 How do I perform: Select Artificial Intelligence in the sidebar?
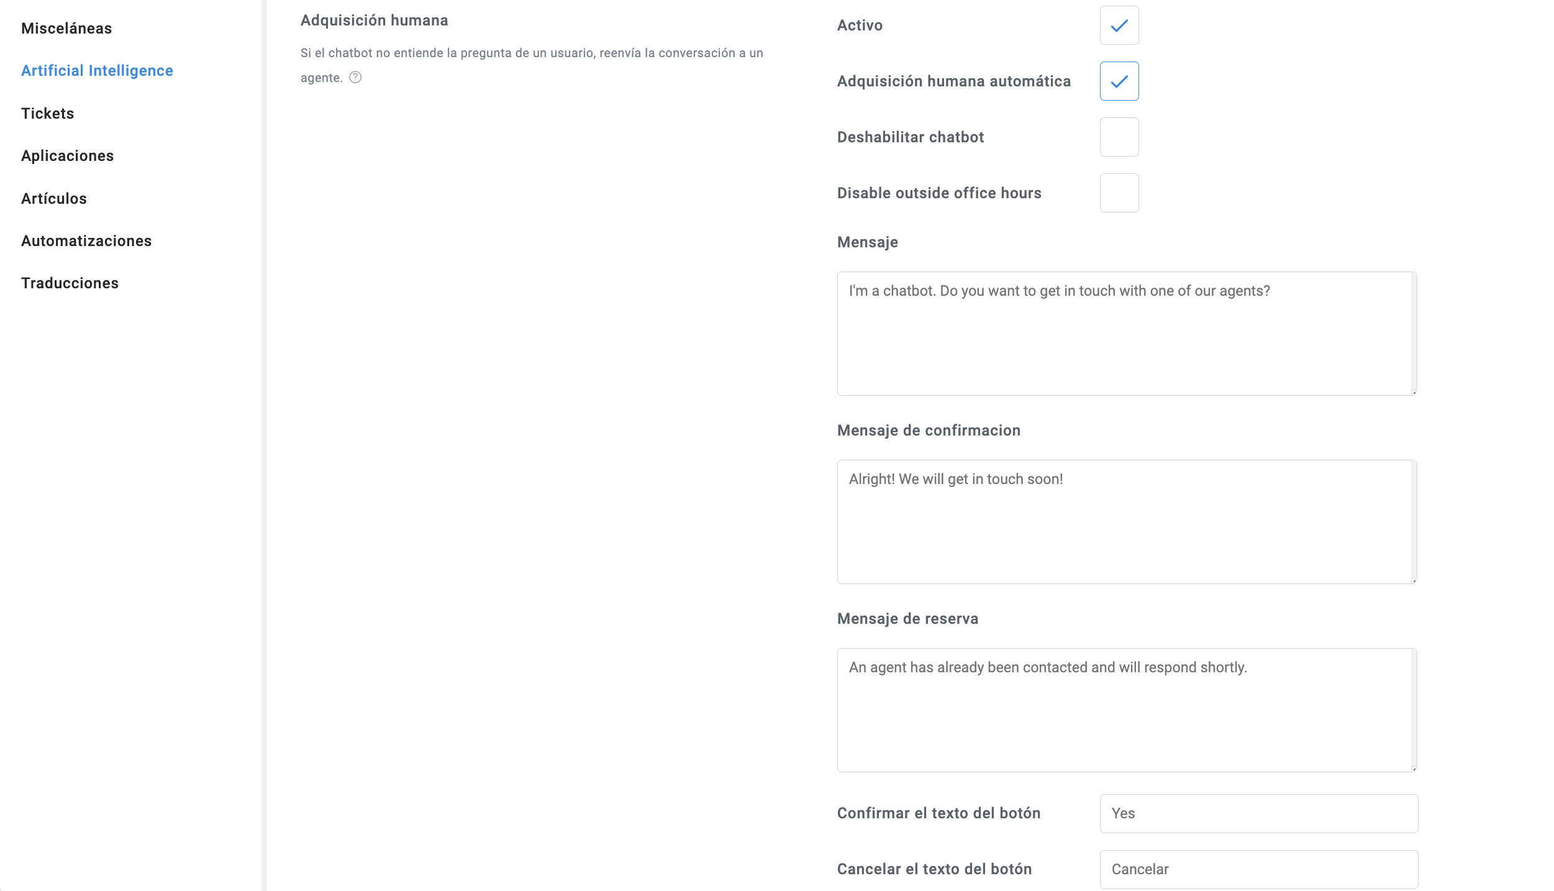pos(97,71)
